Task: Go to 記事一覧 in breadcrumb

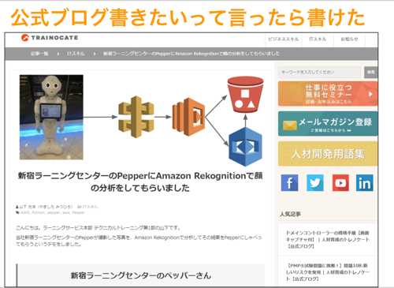Action: (39, 54)
